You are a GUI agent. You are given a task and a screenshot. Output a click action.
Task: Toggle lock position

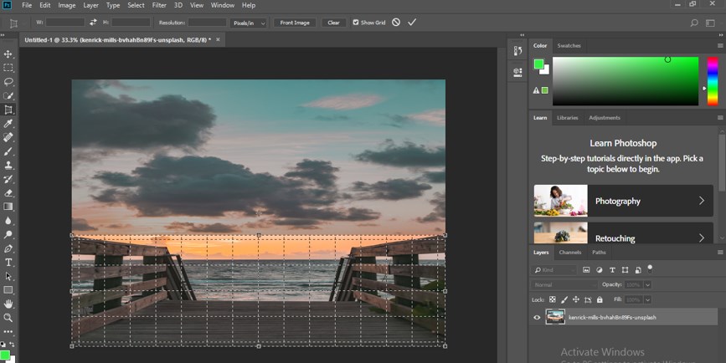click(576, 299)
